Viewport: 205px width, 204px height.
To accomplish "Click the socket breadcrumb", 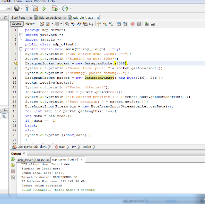I will 87,147.
